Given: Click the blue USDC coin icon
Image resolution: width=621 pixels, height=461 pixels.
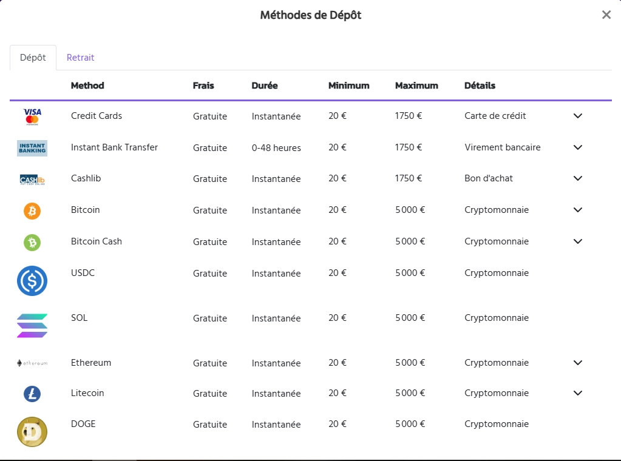Looking at the screenshot, I should 32,281.
